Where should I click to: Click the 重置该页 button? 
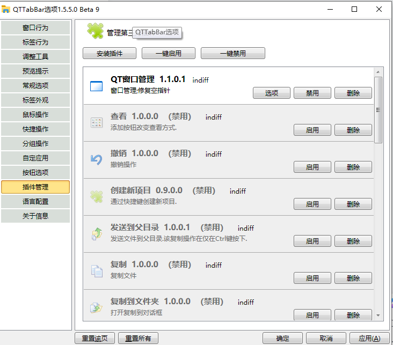pos(94,338)
